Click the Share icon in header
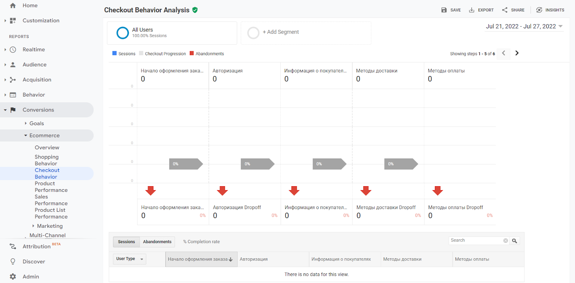This screenshot has height=283, width=575. click(505, 10)
